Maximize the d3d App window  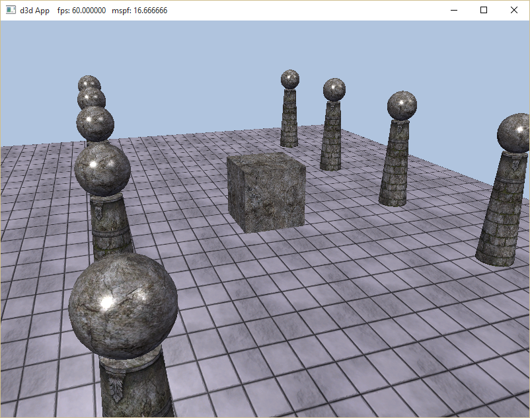pyautogui.click(x=484, y=11)
